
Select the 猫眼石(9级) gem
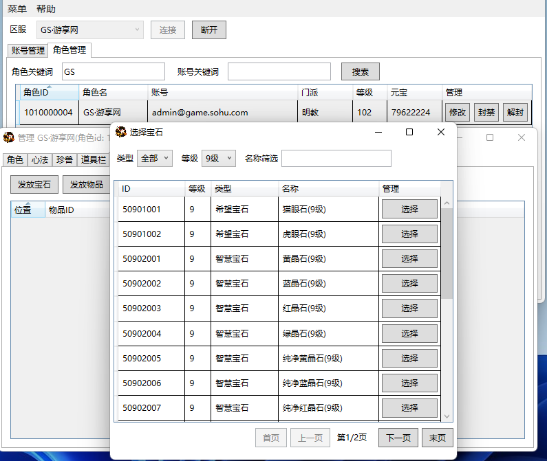[409, 210]
